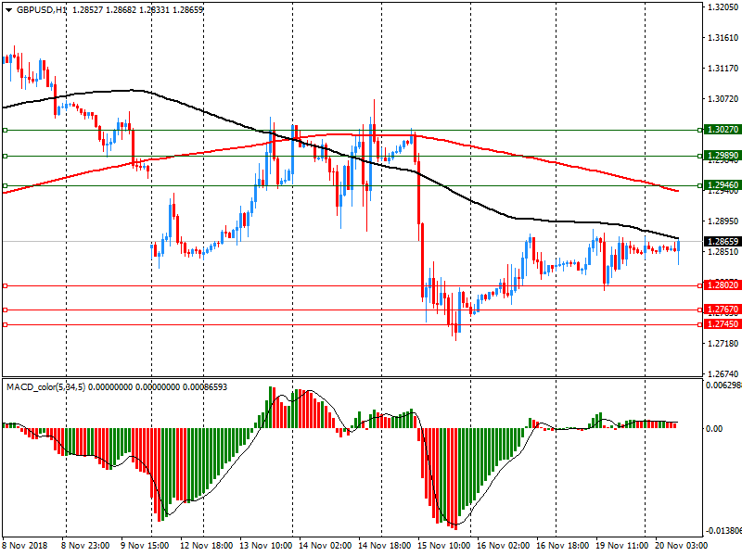742x556 pixels.
Task: Click the 20 Nov 03:00 time axis label
Action: 681,546
